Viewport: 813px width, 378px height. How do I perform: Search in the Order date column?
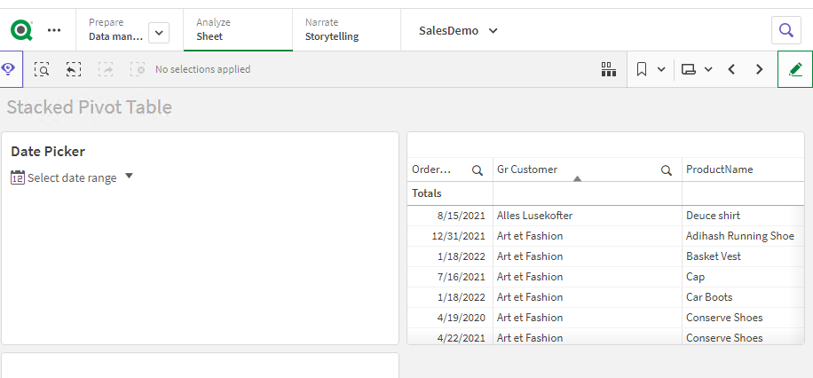pos(478,170)
